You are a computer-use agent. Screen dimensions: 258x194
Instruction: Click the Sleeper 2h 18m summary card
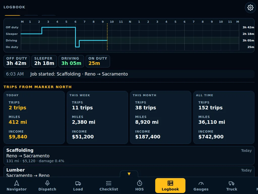pos(44,61)
